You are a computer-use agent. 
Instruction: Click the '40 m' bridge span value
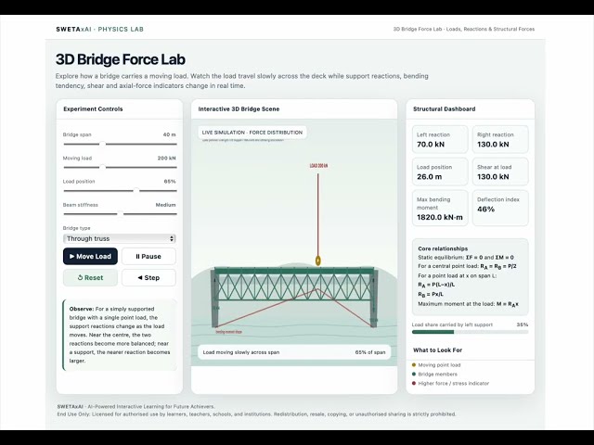click(169, 134)
